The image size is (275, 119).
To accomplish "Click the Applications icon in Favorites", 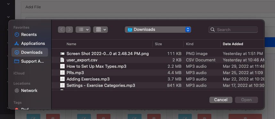I will click(17, 43).
